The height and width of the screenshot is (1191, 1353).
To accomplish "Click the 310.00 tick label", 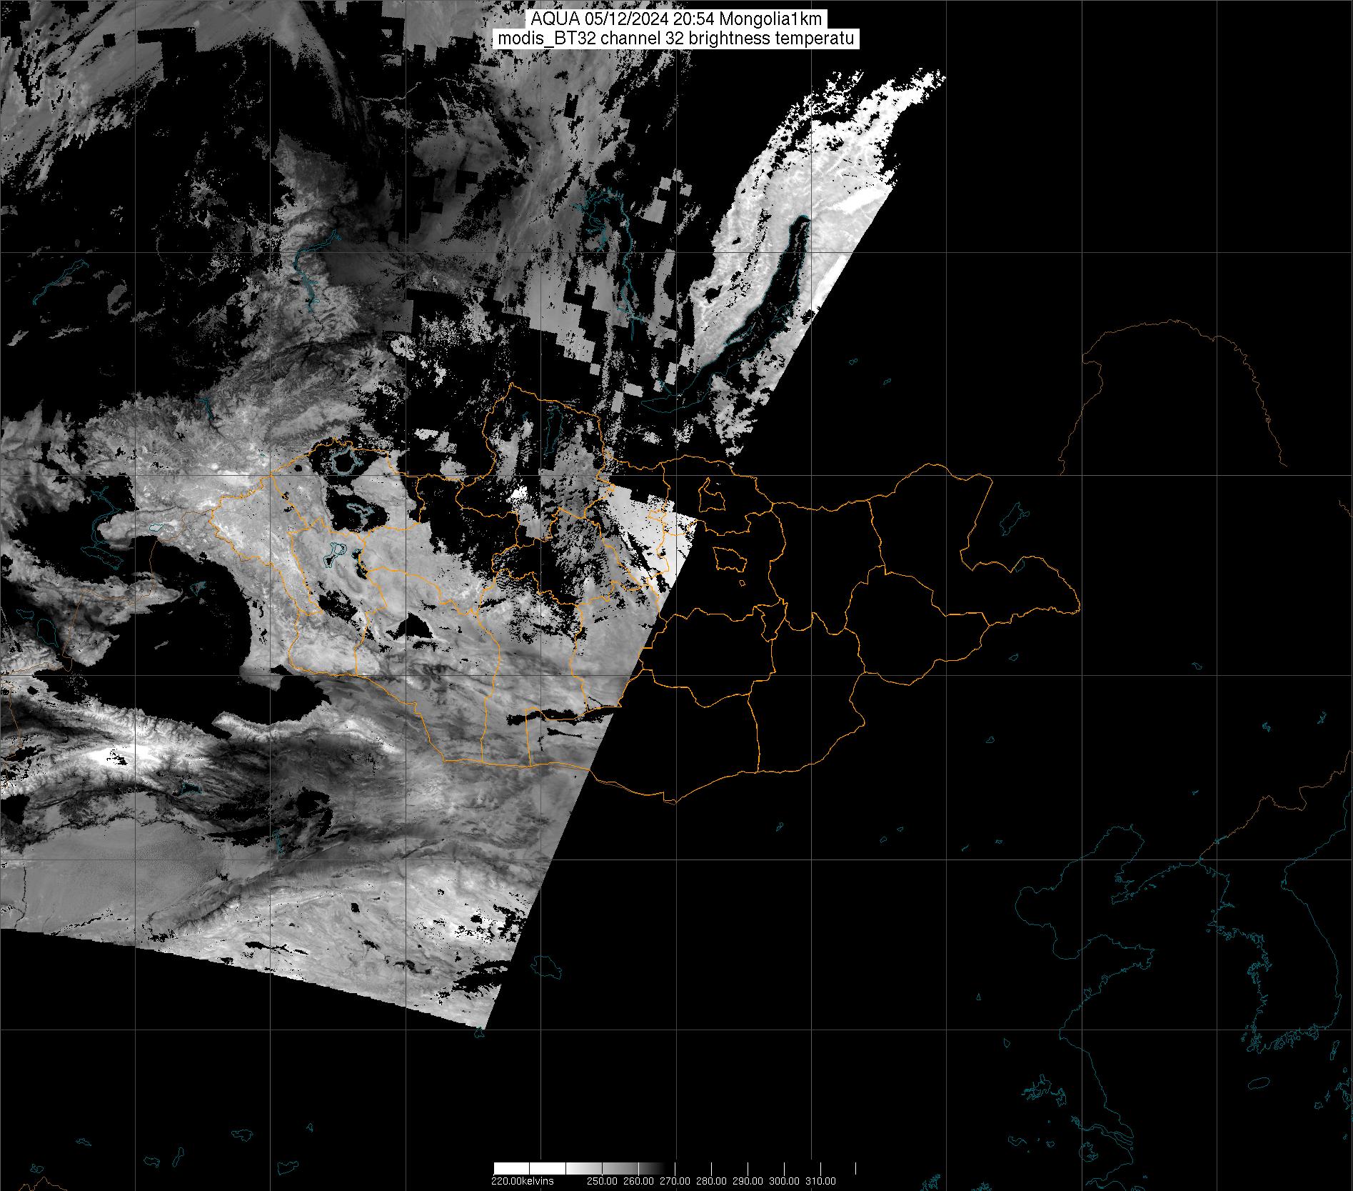I will coord(820,1180).
